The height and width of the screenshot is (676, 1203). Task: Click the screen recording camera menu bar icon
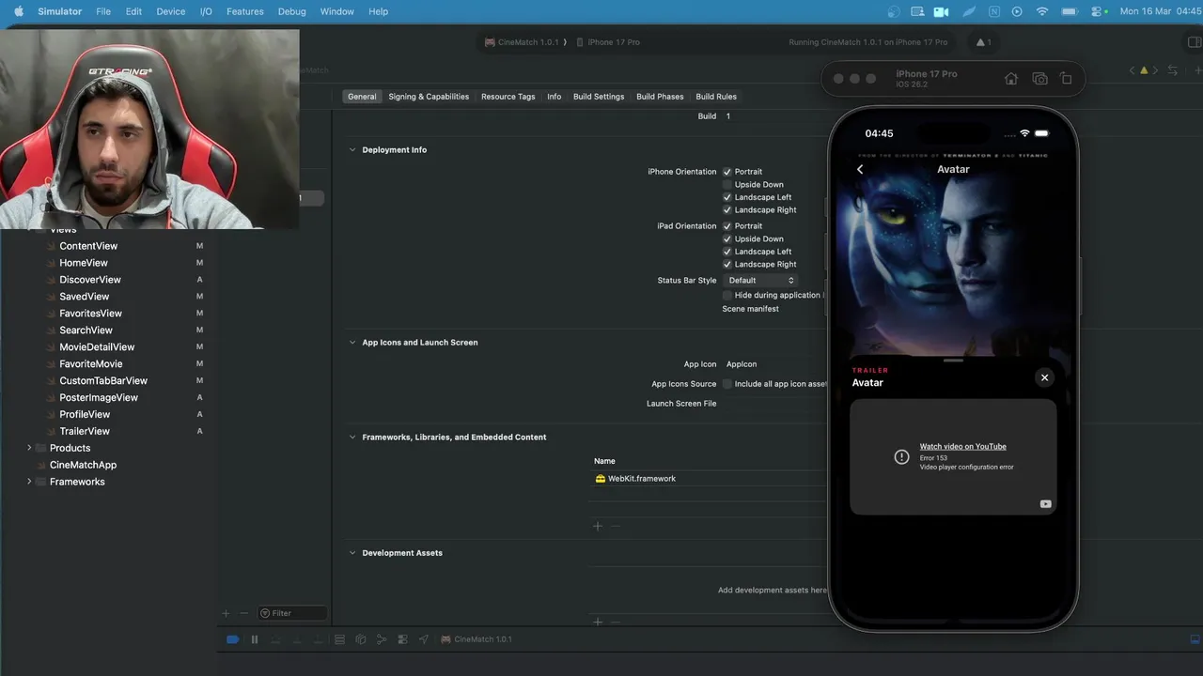pyautogui.click(x=942, y=11)
